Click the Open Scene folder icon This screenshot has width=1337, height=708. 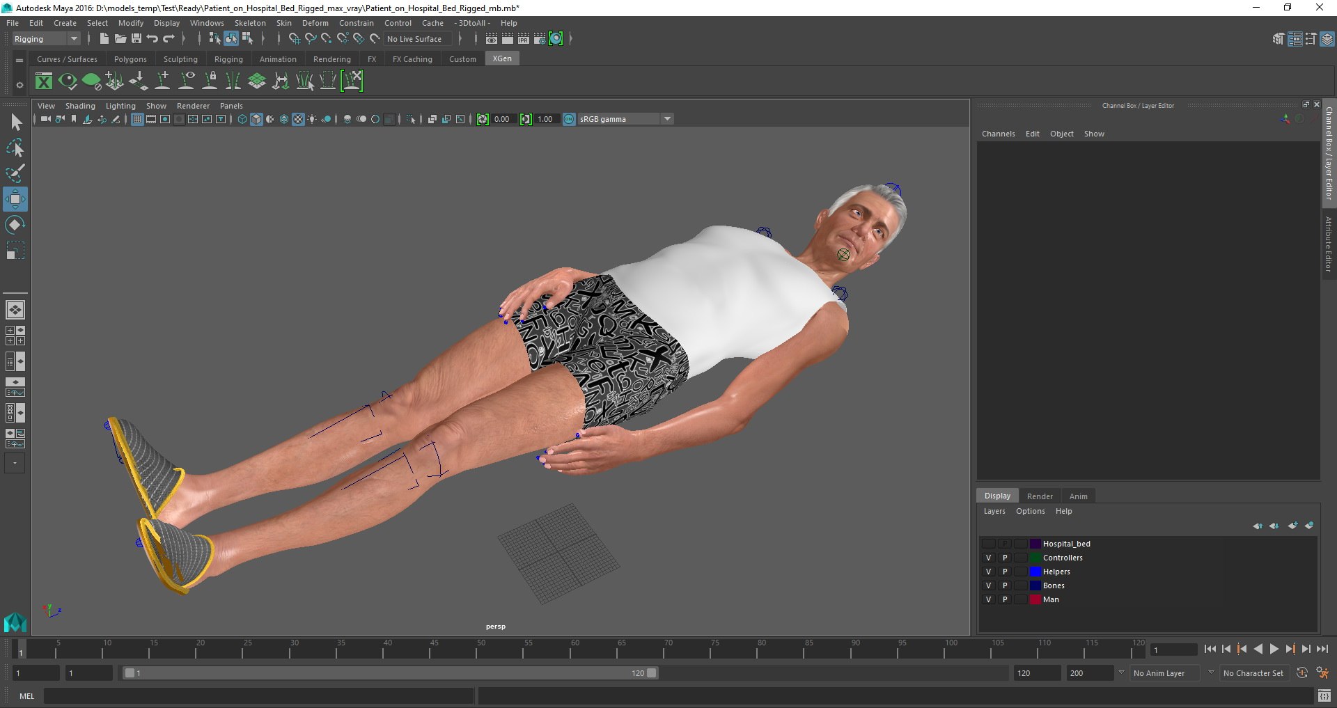tap(120, 39)
